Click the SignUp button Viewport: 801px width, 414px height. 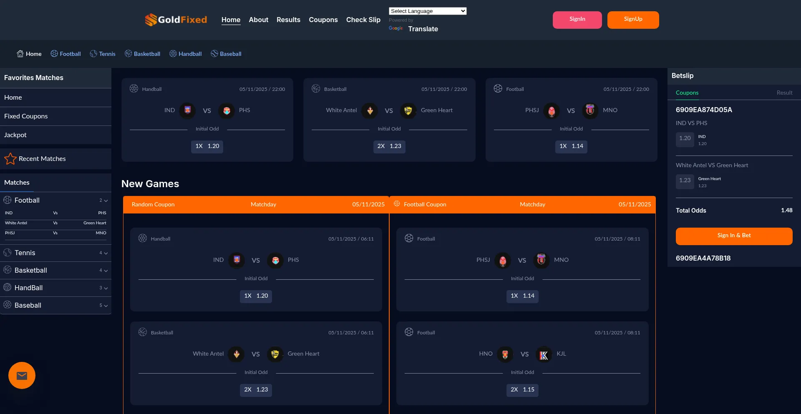[633, 20]
